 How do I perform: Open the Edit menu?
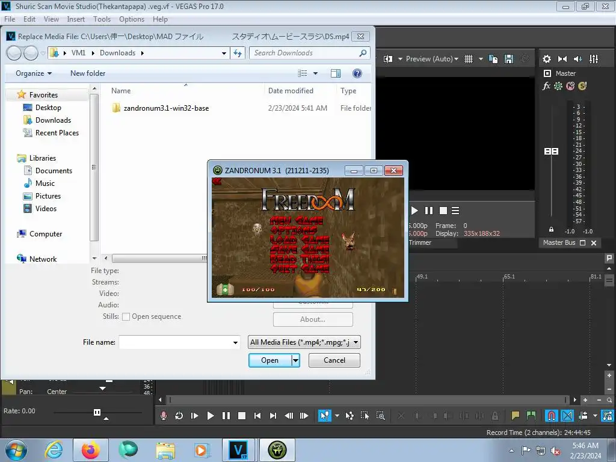tap(29, 19)
